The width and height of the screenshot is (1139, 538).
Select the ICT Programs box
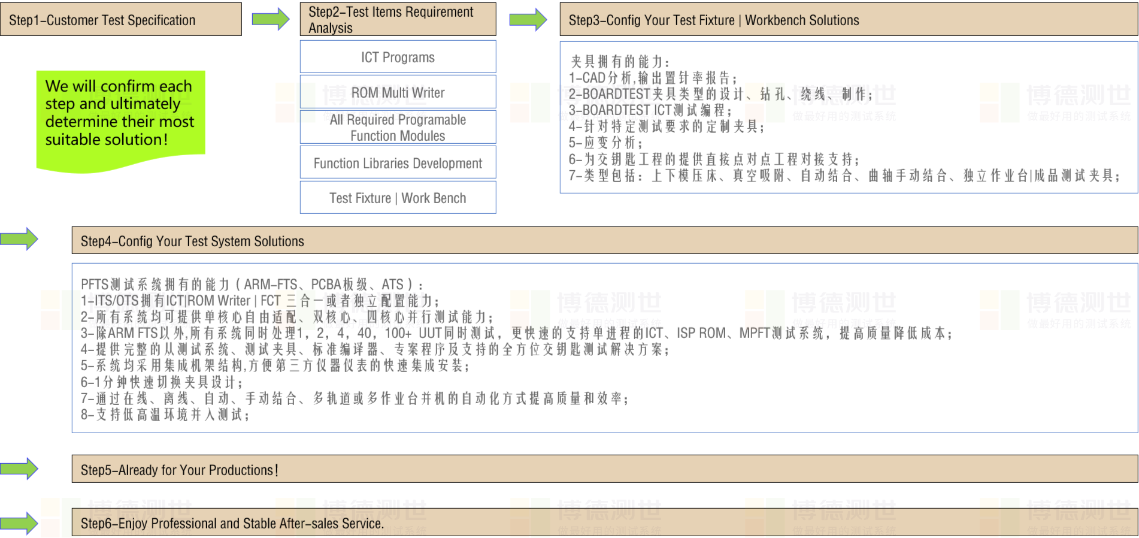(398, 58)
